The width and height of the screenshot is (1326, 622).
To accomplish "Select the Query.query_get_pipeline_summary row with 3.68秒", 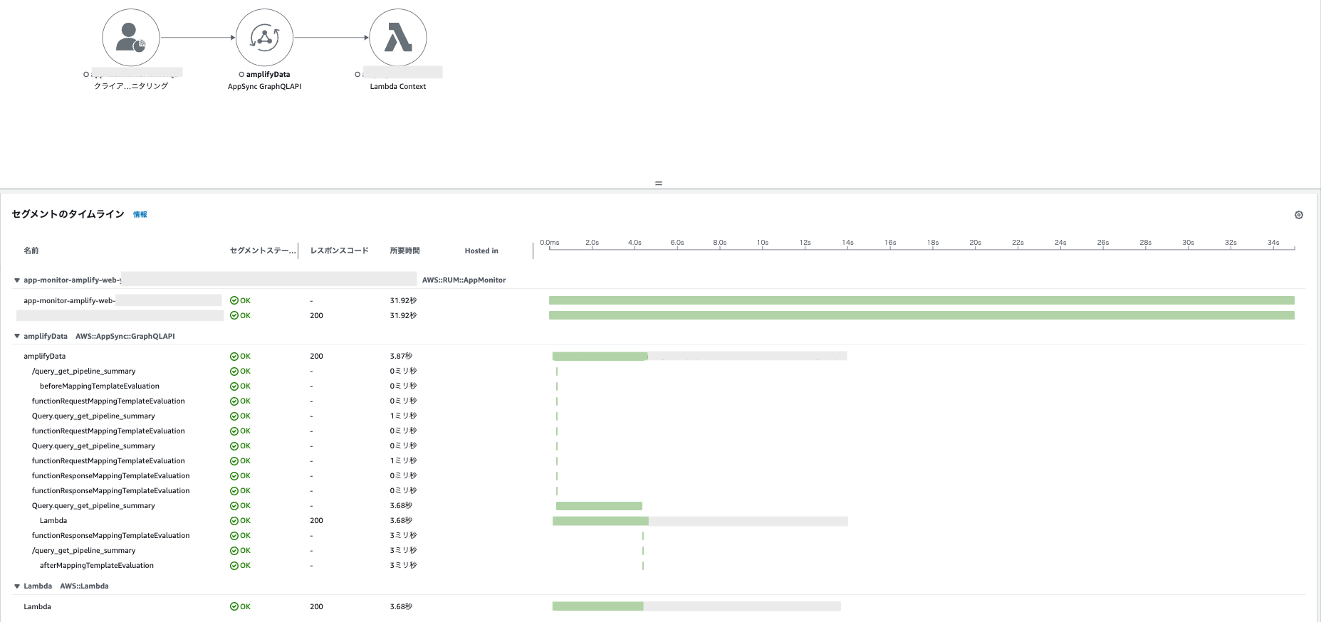I will 93,505.
